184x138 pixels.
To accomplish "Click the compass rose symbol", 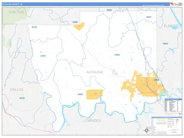I will coord(147,130).
